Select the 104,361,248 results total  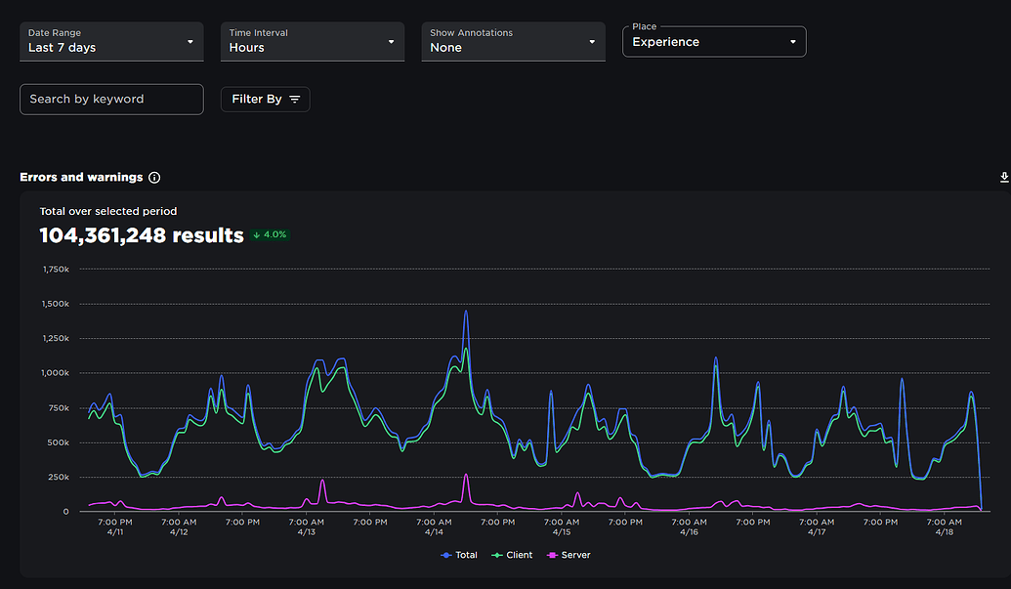(141, 235)
